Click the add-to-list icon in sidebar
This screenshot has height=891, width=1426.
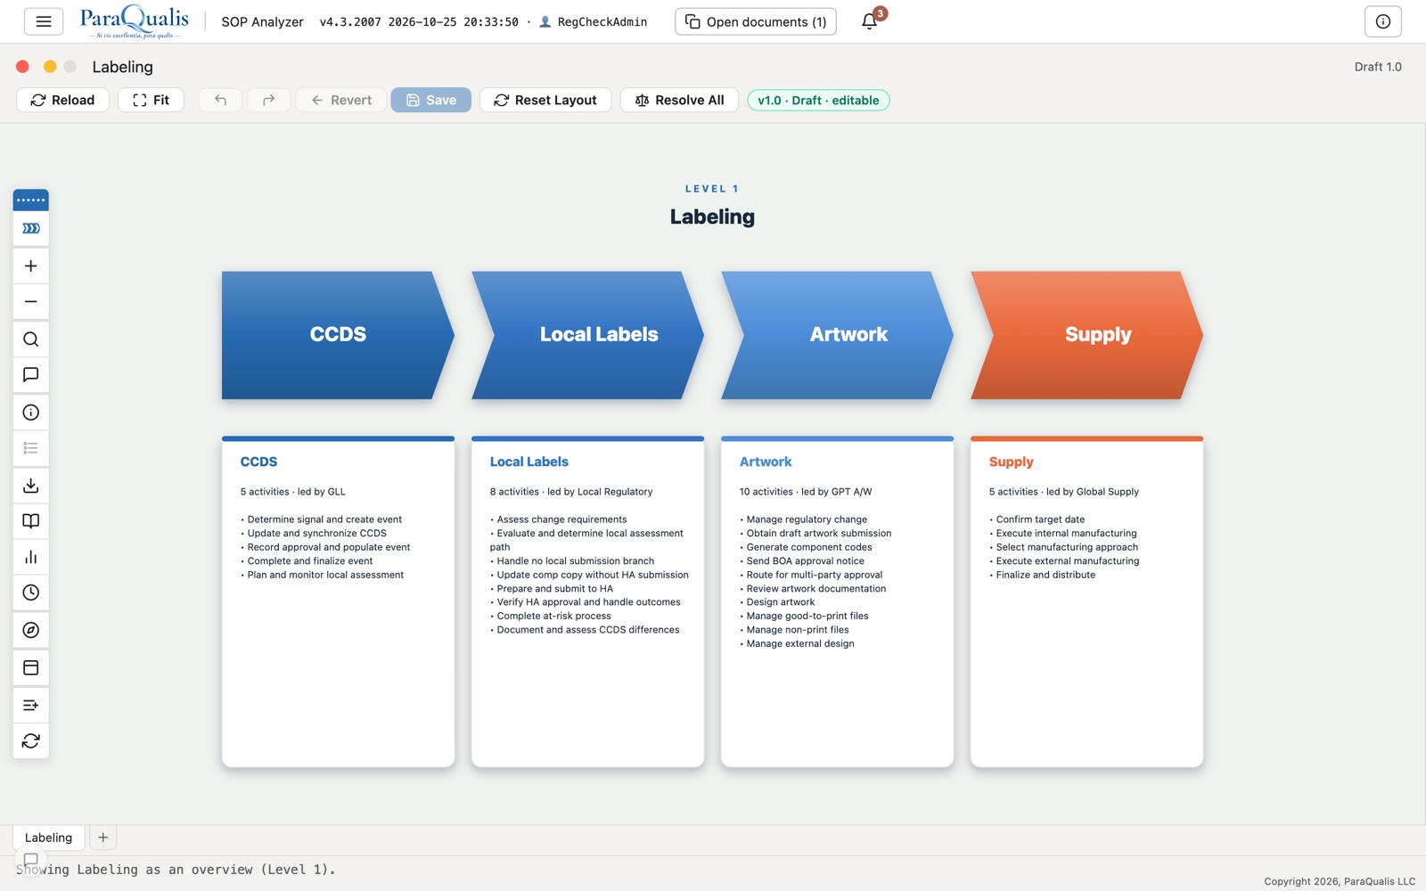[31, 705]
